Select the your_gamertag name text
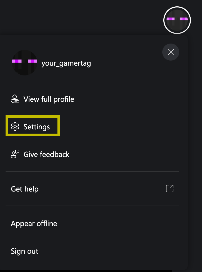Screen dimensions: 202x272 pyautogui.click(x=66, y=63)
